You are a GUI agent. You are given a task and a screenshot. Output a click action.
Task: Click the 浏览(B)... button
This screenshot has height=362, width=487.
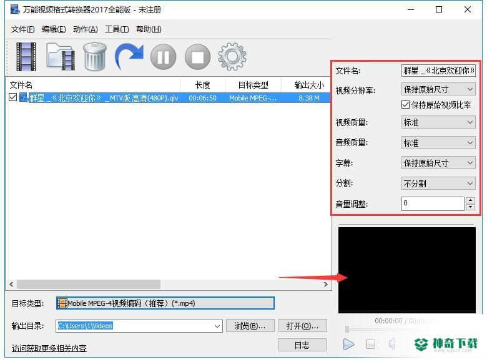tap(250, 326)
